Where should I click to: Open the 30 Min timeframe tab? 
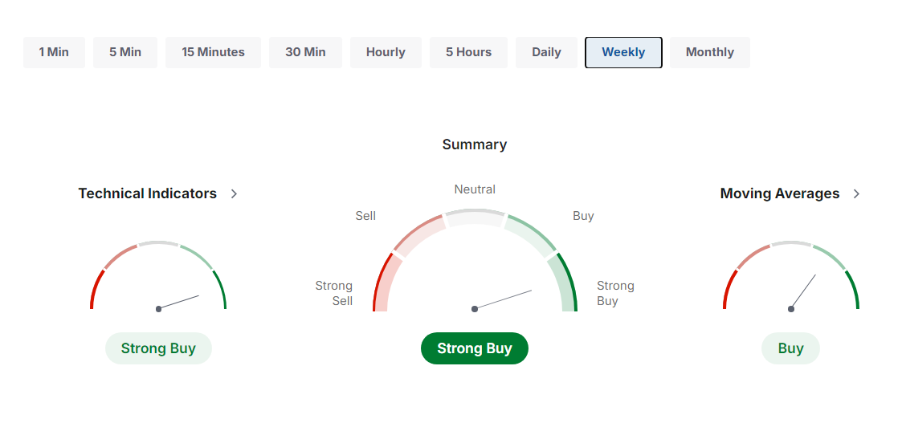click(x=305, y=52)
